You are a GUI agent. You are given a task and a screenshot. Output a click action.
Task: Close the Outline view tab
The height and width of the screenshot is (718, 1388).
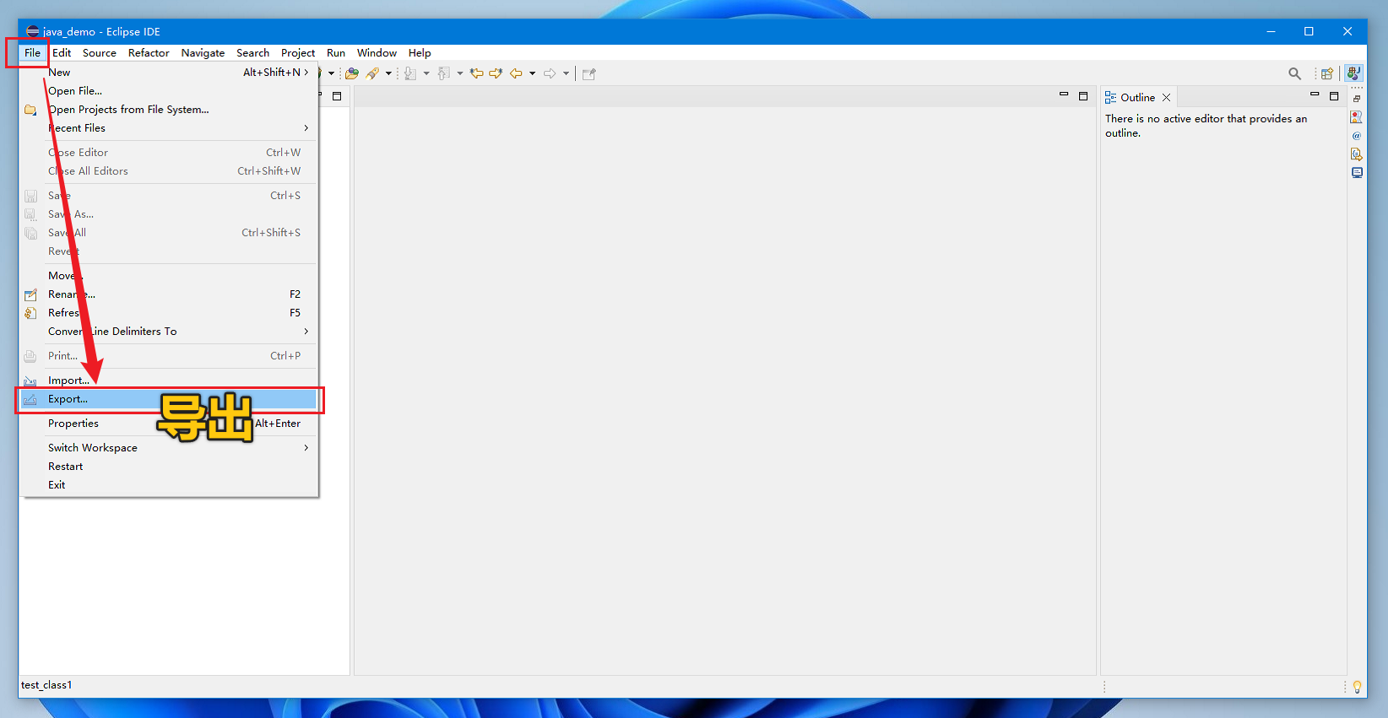[1167, 98]
